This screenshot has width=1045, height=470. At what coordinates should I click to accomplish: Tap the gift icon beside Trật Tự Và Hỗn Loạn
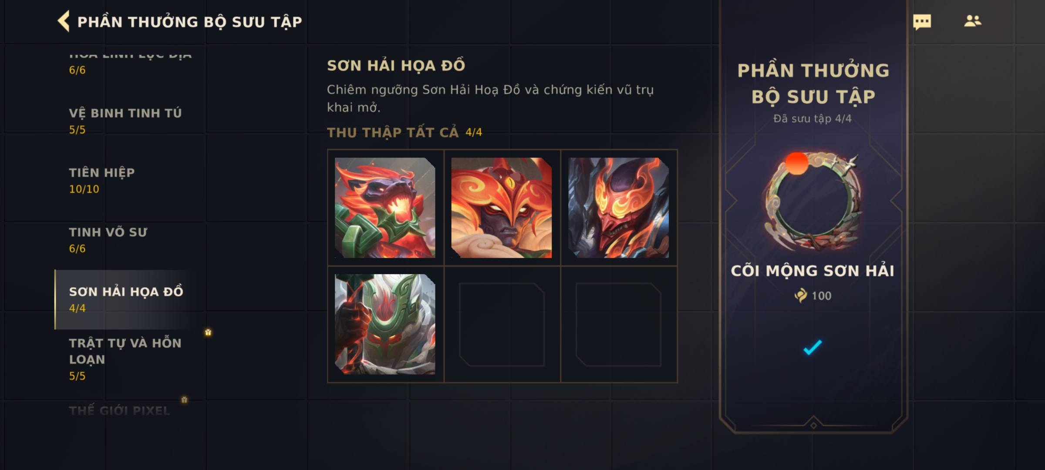[x=208, y=332]
